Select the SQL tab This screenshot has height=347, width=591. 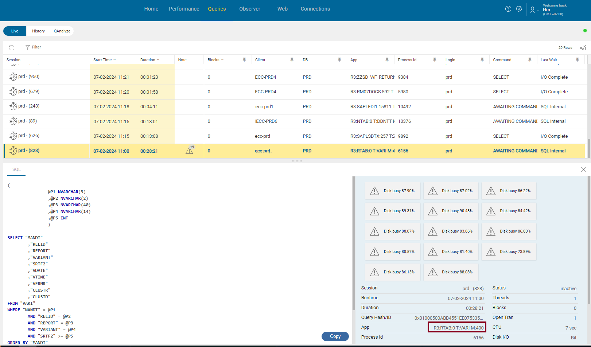pos(16,169)
